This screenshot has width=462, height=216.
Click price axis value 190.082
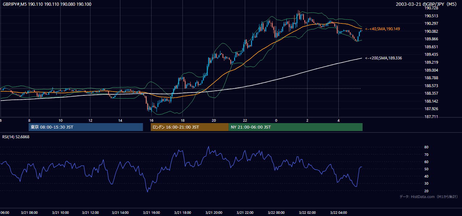(431, 31)
